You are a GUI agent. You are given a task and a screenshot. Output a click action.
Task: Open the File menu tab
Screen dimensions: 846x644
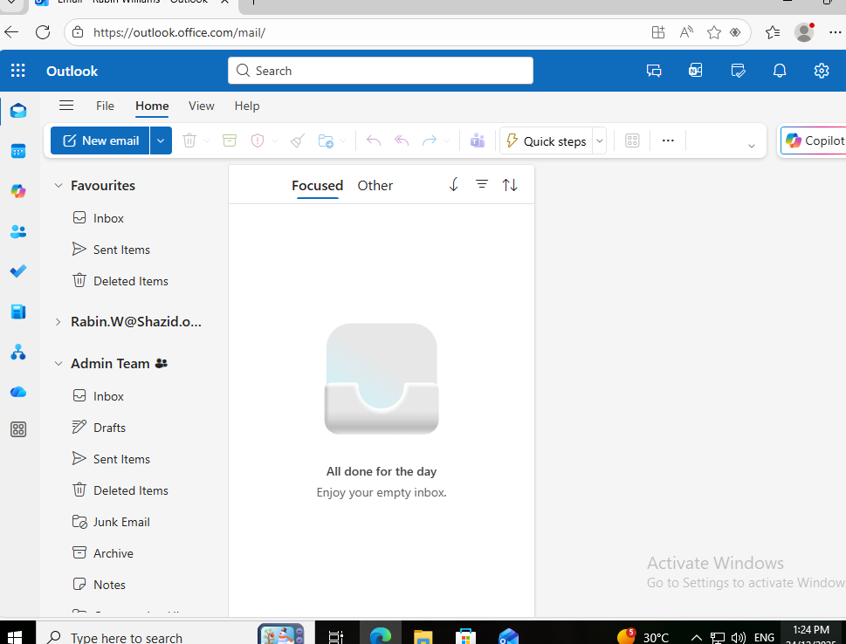click(x=105, y=106)
